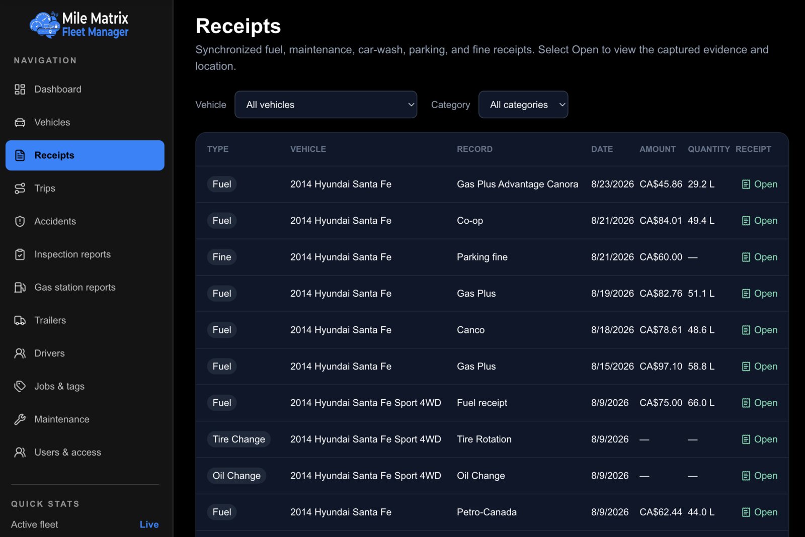Open the Vehicle filter dropdown
The width and height of the screenshot is (805, 537).
point(326,105)
